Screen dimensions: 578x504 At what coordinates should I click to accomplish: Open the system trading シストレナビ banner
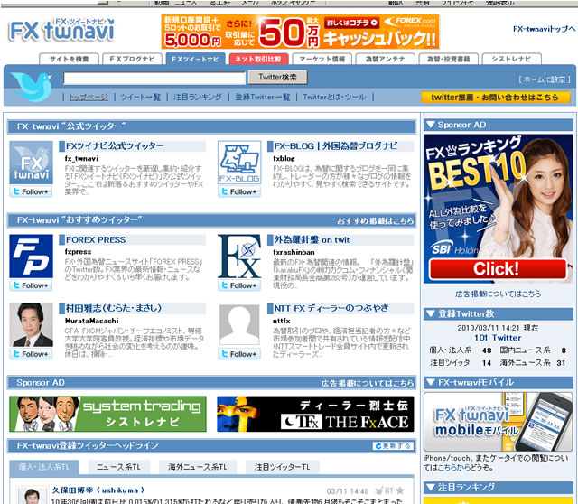tap(107, 414)
